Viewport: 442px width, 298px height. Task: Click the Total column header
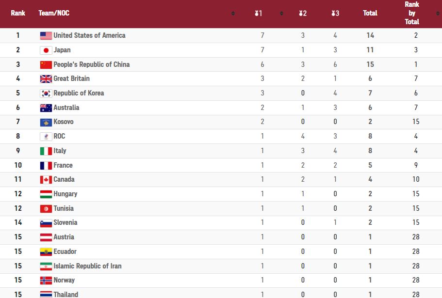tap(370, 13)
